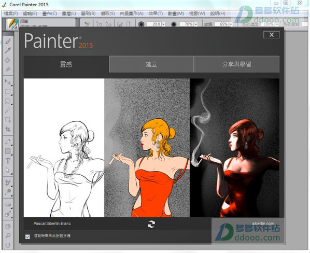
Task: Click the artist name Pascal Sibertin-Blanc
Action: [52, 223]
